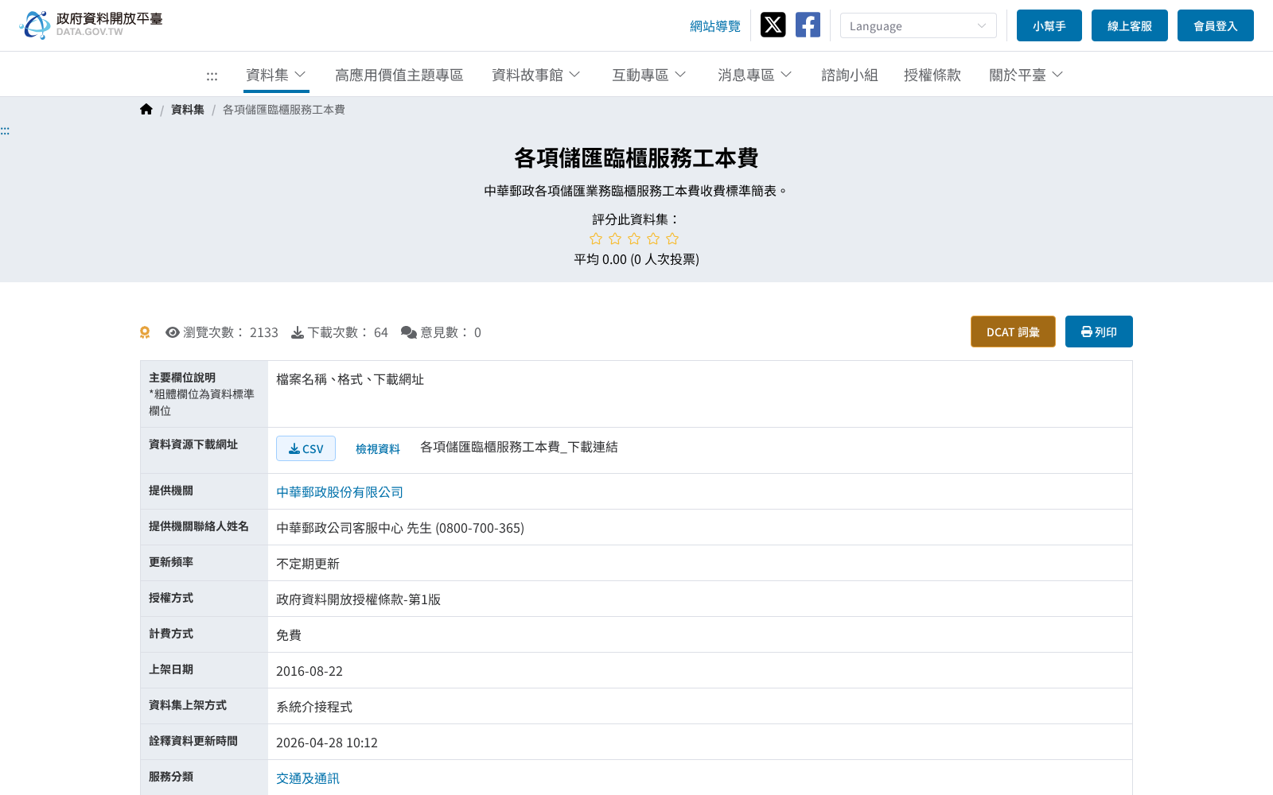Open the Facebook social icon
The image size is (1273, 795).
click(808, 25)
